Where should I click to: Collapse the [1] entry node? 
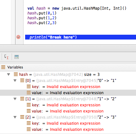[x=15, y=99]
